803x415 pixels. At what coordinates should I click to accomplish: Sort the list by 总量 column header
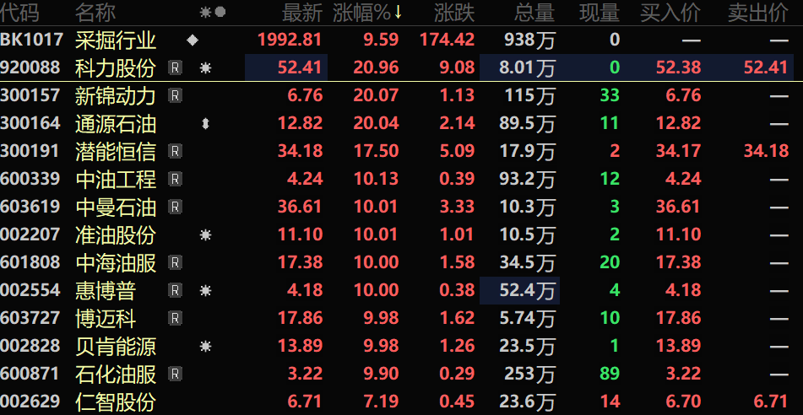pos(534,13)
